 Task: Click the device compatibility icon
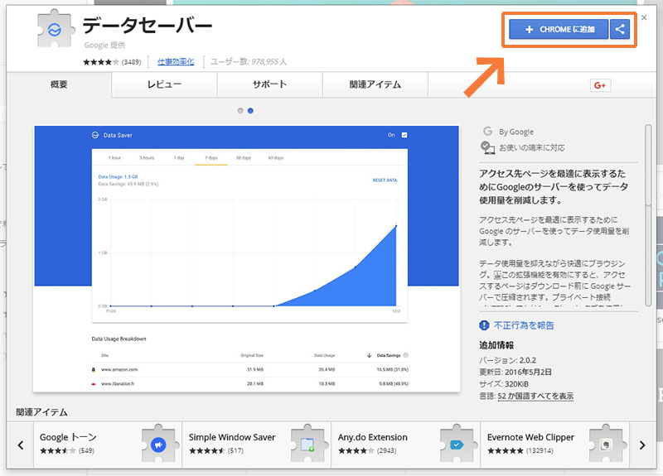tap(487, 147)
